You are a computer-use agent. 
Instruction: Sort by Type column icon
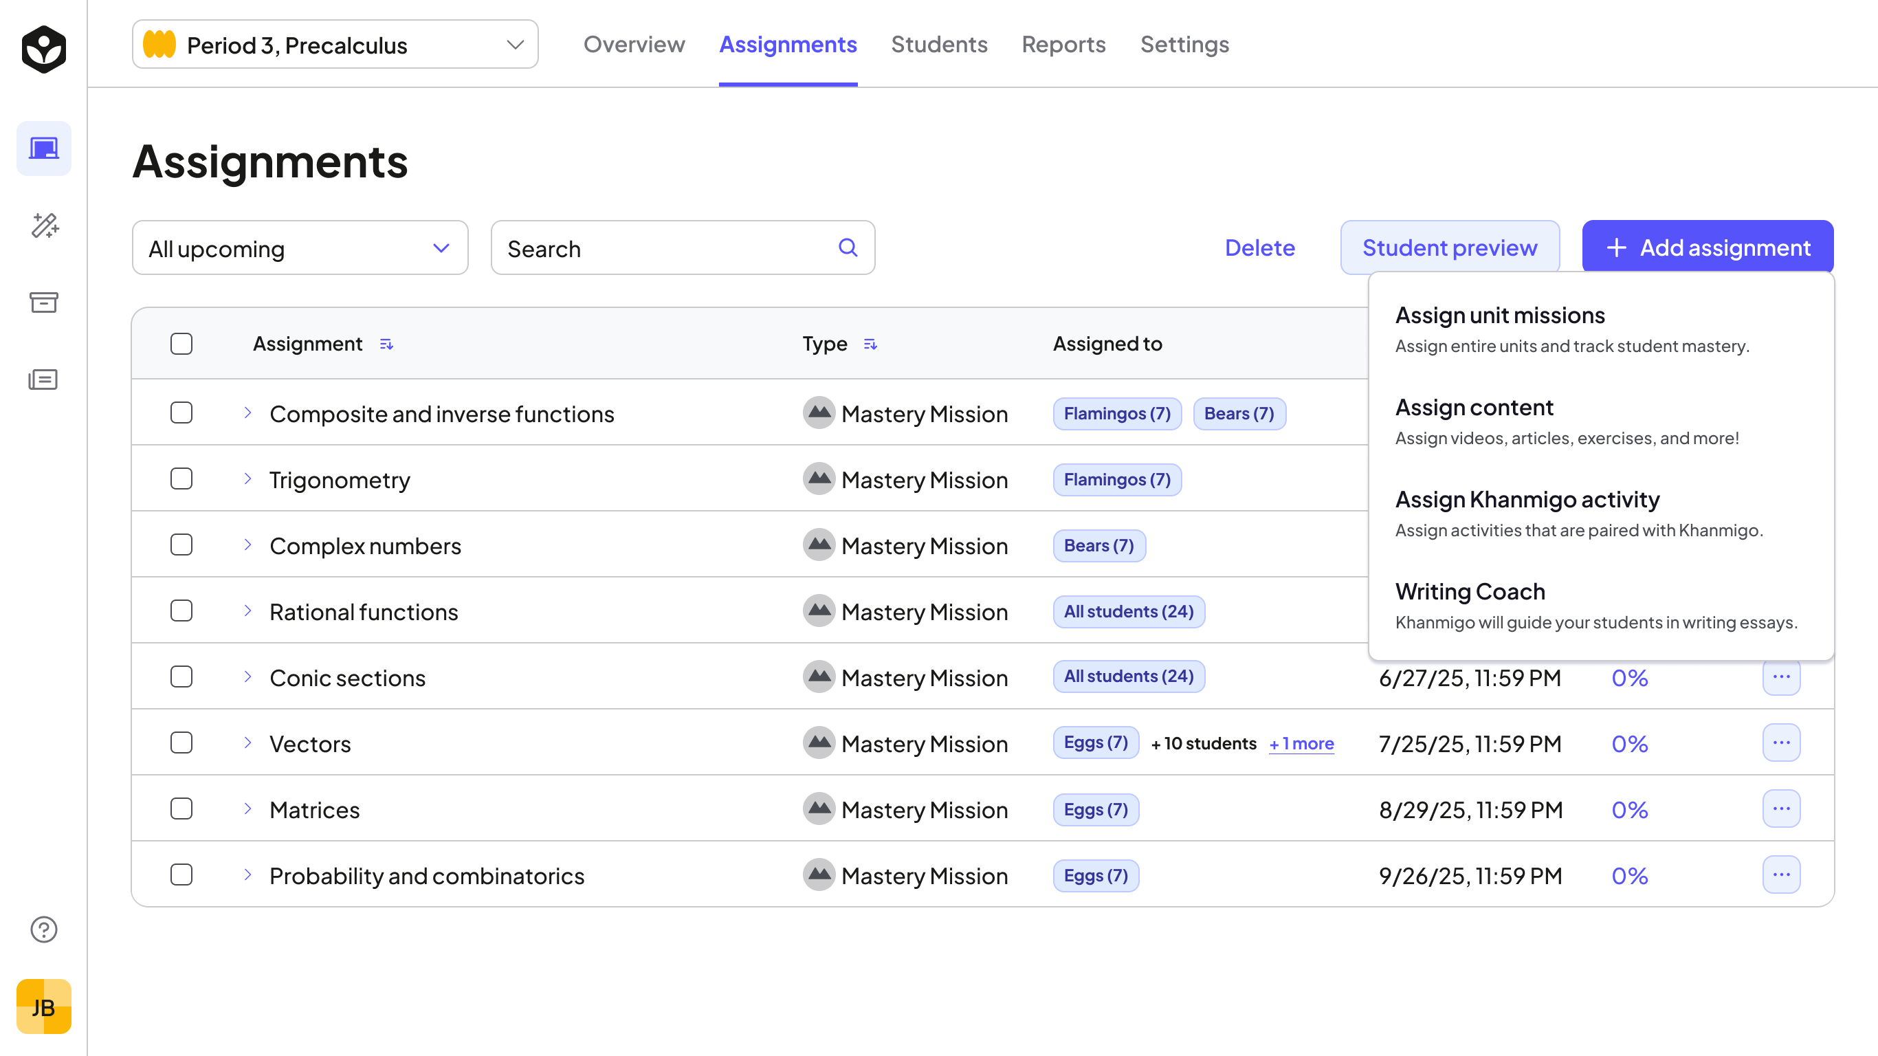tap(870, 344)
